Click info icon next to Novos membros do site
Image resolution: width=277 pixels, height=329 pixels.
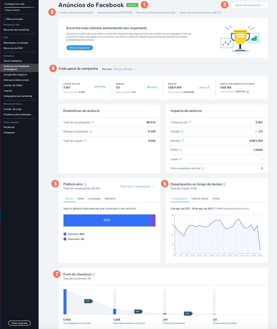(202, 168)
